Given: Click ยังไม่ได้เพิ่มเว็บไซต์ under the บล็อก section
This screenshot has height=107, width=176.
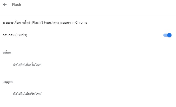Looking at the screenshot, I should click(x=27, y=64).
